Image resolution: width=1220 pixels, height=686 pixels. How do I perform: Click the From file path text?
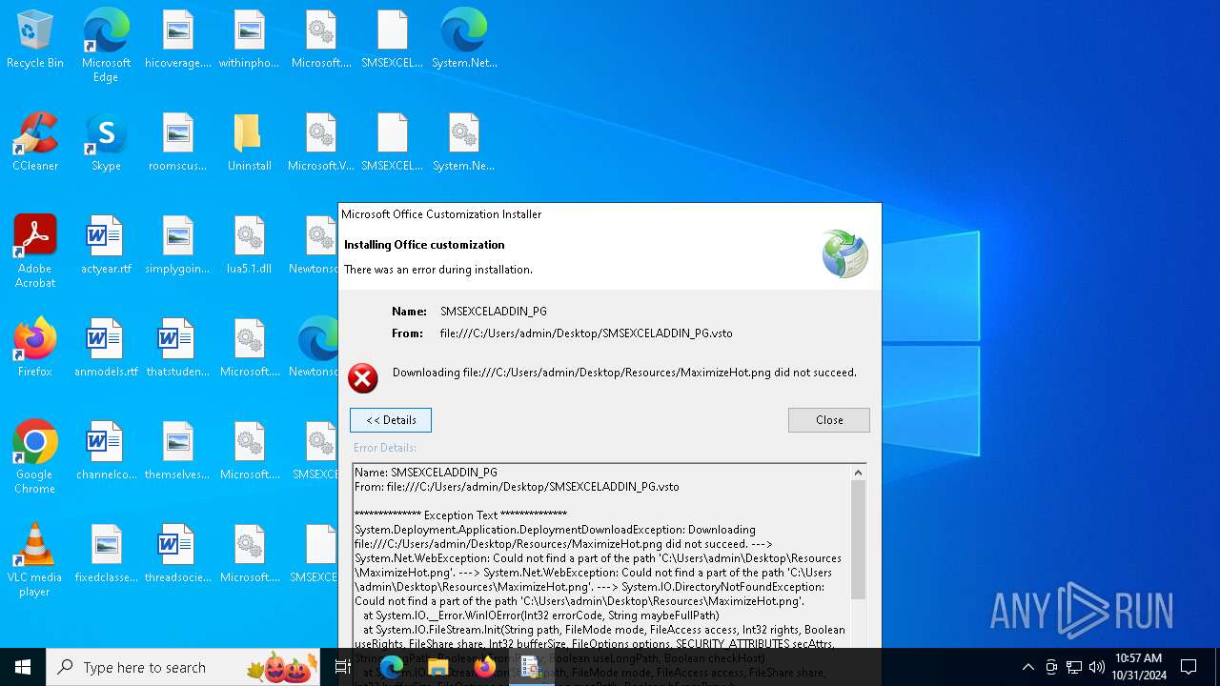(x=586, y=333)
